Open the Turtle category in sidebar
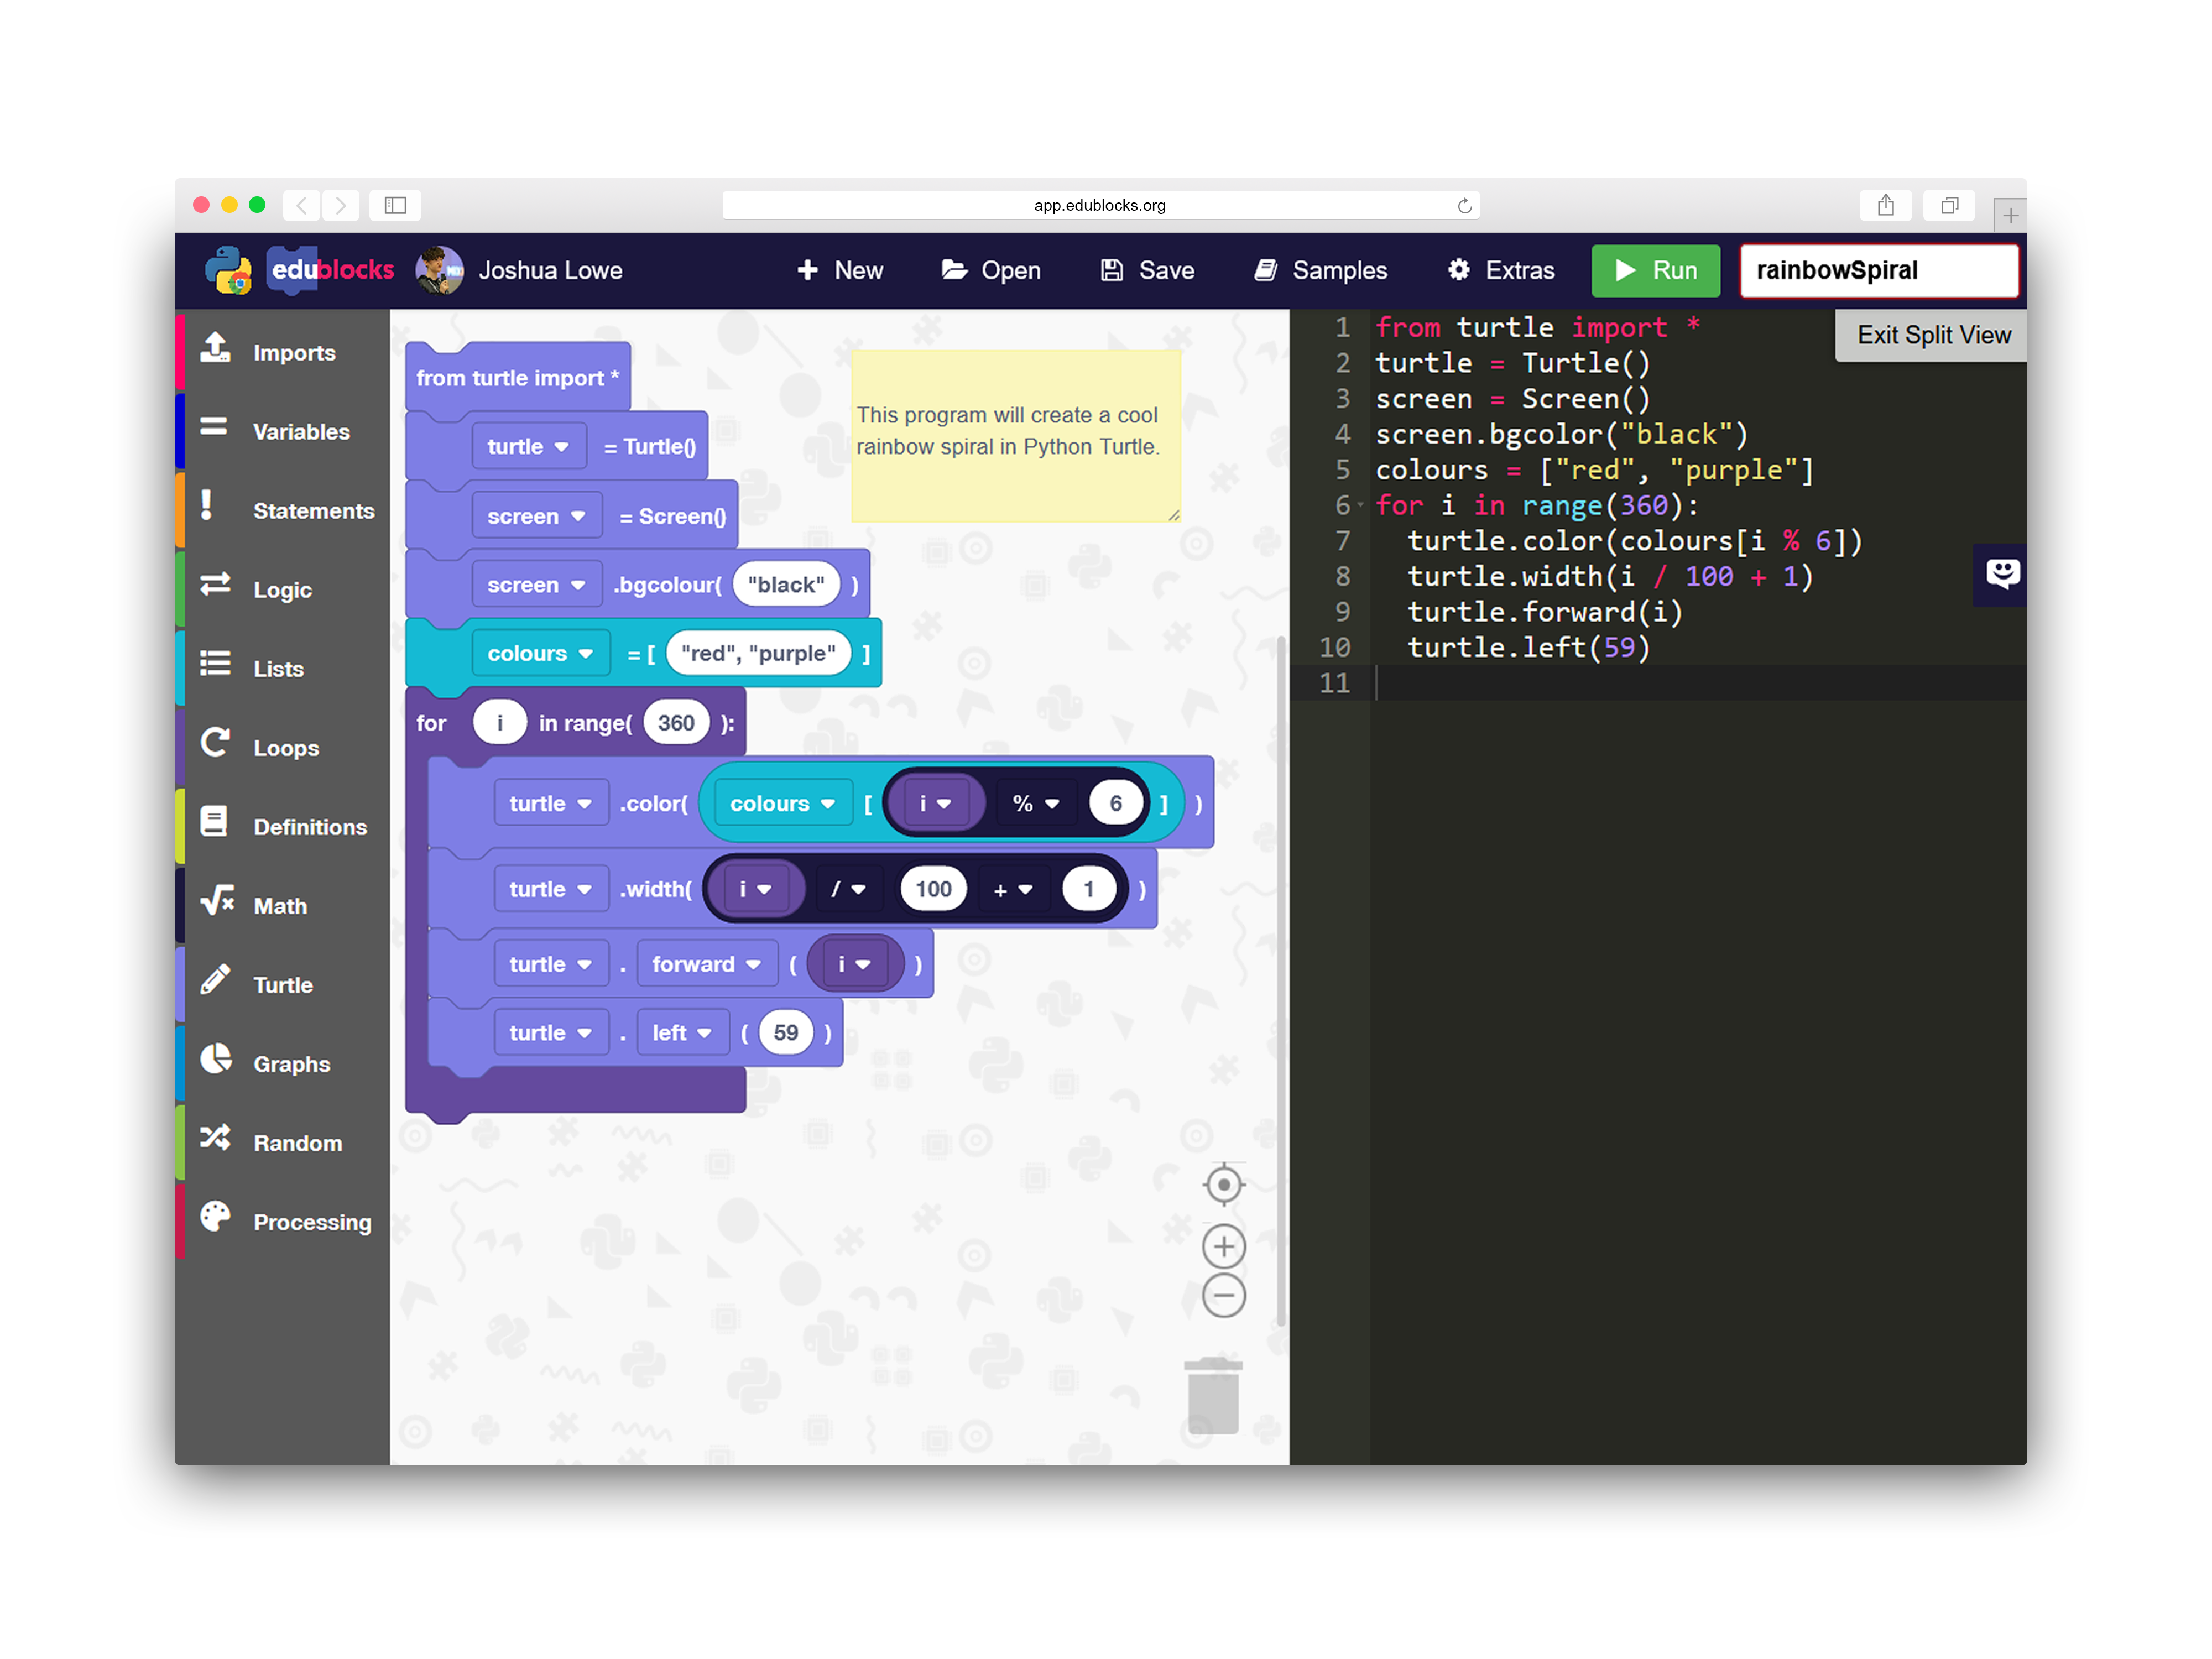2212x1659 pixels. [x=283, y=985]
